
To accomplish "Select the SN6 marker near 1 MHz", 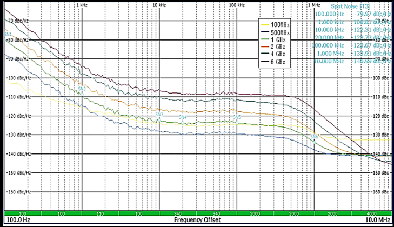I will click(x=314, y=137).
